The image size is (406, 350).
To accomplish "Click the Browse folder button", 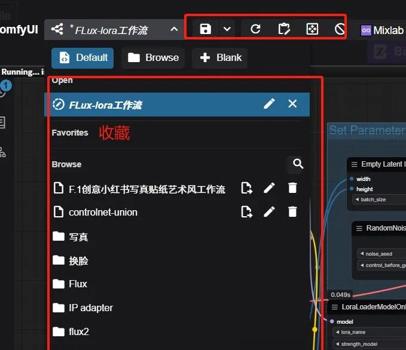I will click(x=153, y=58).
